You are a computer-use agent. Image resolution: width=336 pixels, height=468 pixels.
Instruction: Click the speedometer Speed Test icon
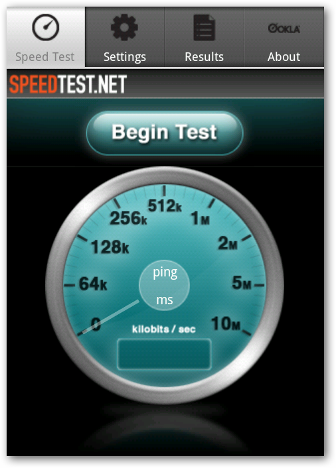pyautogui.click(x=46, y=27)
